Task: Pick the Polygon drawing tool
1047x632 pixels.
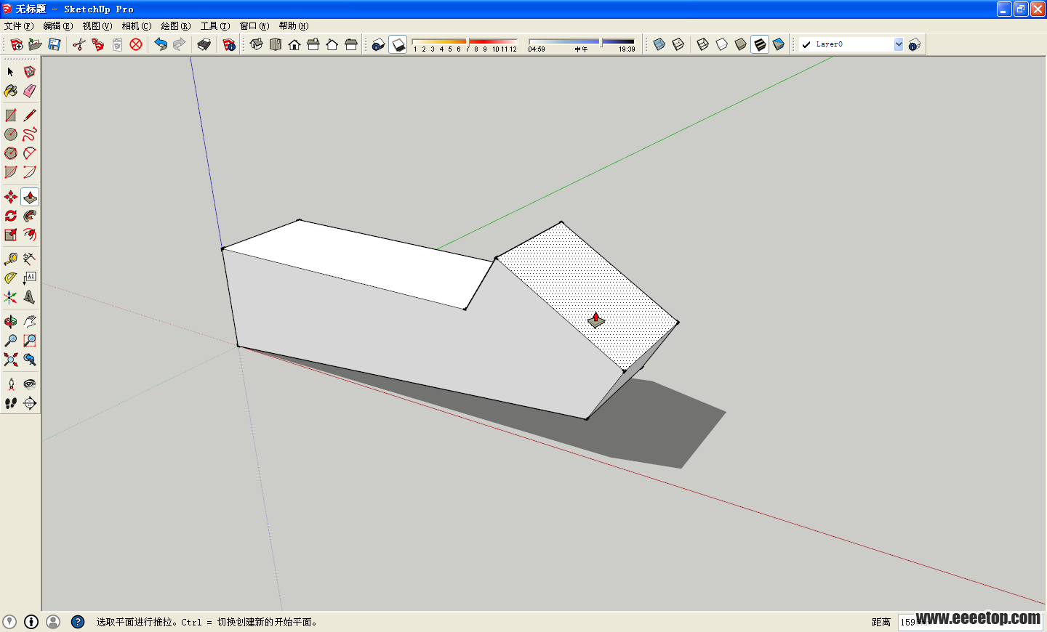Action: (11, 153)
